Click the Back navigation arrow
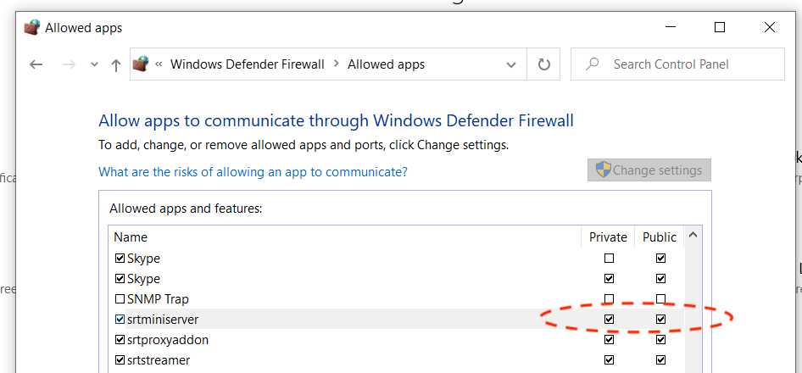 coord(36,64)
